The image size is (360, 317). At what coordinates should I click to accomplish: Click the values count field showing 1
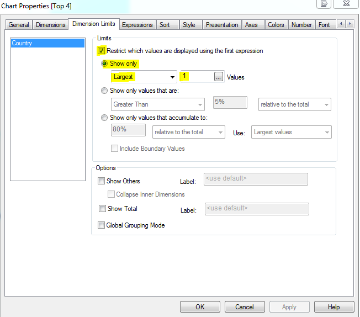(197, 77)
